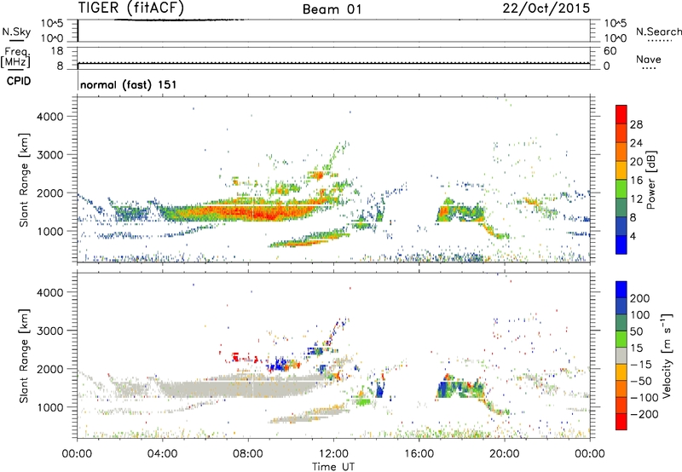Pick the bottom red Velocity colorbar segment
Viewport: 682px width, 472px height.
point(621,422)
